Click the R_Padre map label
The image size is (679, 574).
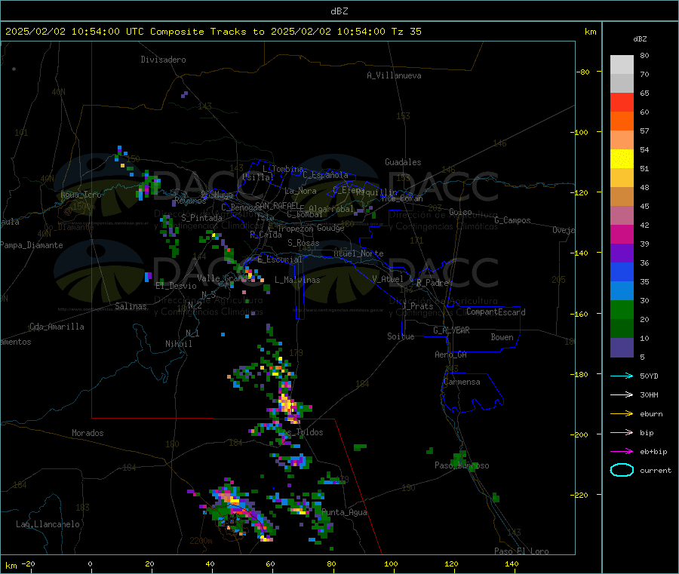(432, 283)
